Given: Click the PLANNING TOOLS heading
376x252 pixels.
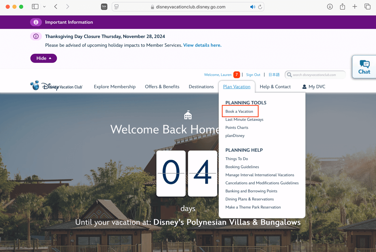Looking at the screenshot, I should click(x=246, y=103).
